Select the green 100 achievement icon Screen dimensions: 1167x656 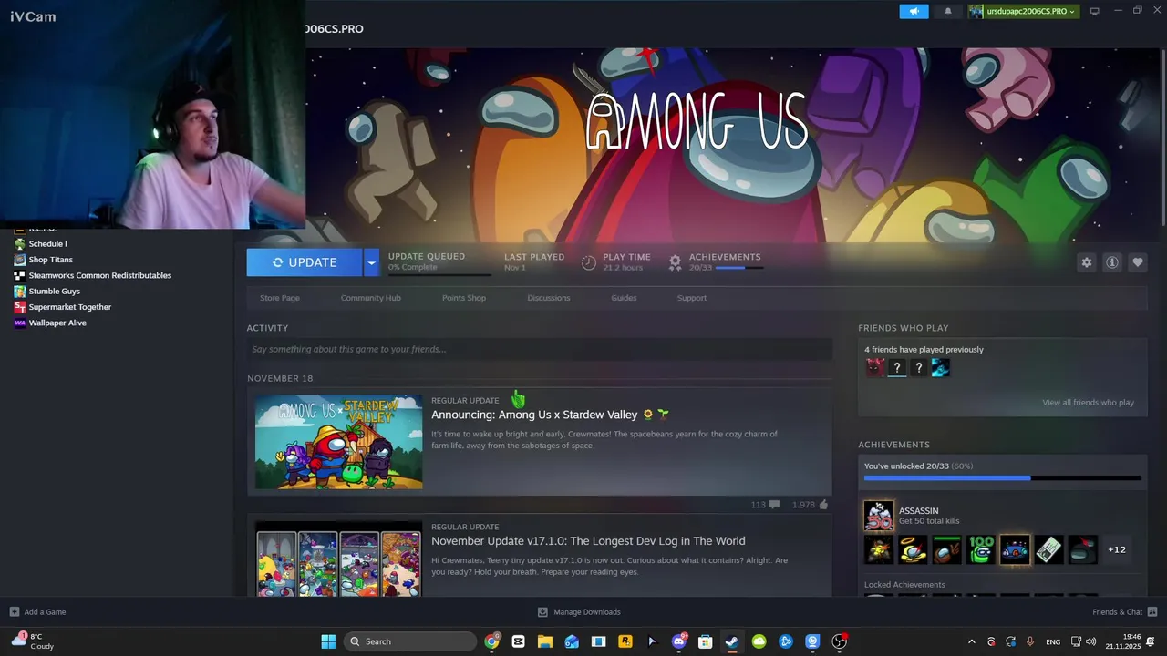981,549
